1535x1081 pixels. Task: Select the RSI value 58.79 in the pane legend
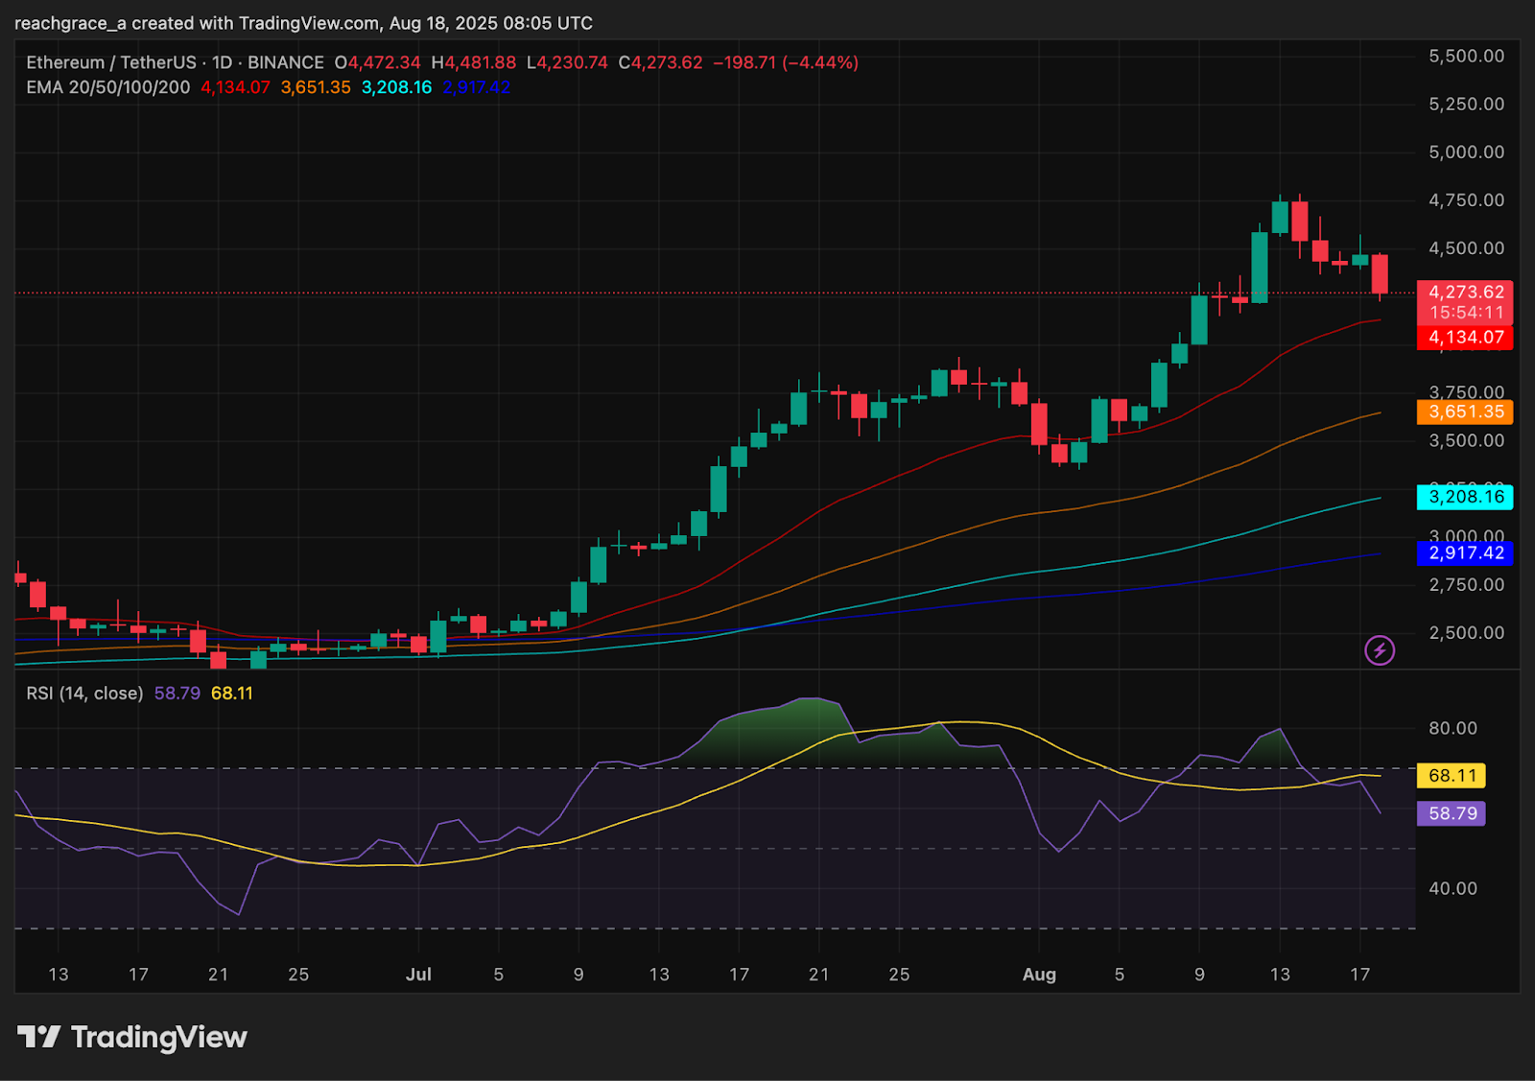[177, 692]
